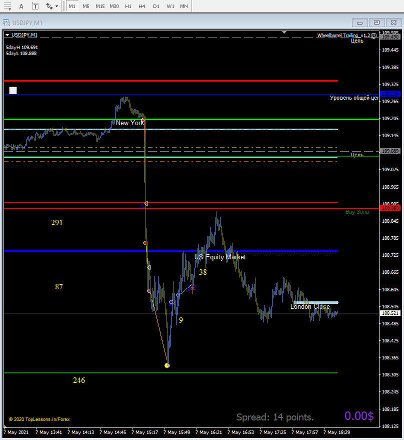Select the Text tool icon
Screen dimensions: 404x440
21,6
